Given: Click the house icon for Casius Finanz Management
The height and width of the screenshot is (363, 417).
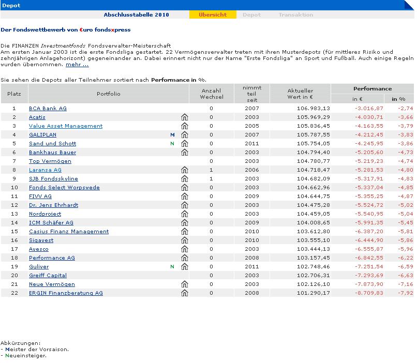Looking at the screenshot, I should 184,232.
